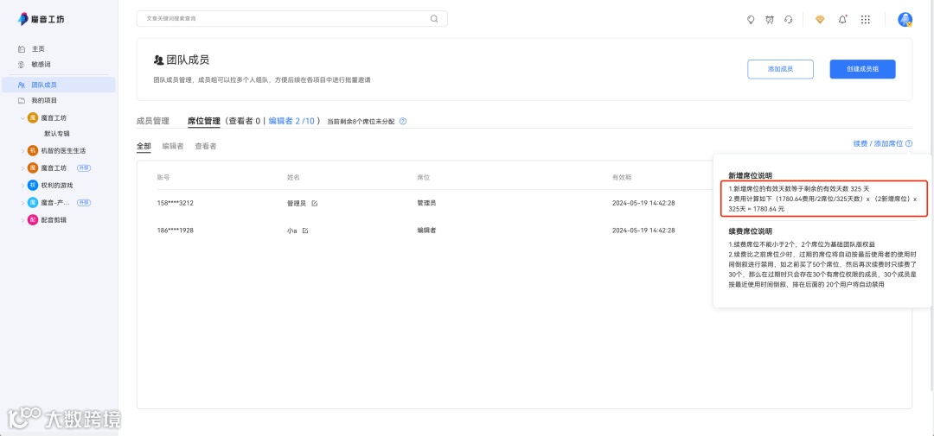Open the presentation board icon

[x=770, y=20]
